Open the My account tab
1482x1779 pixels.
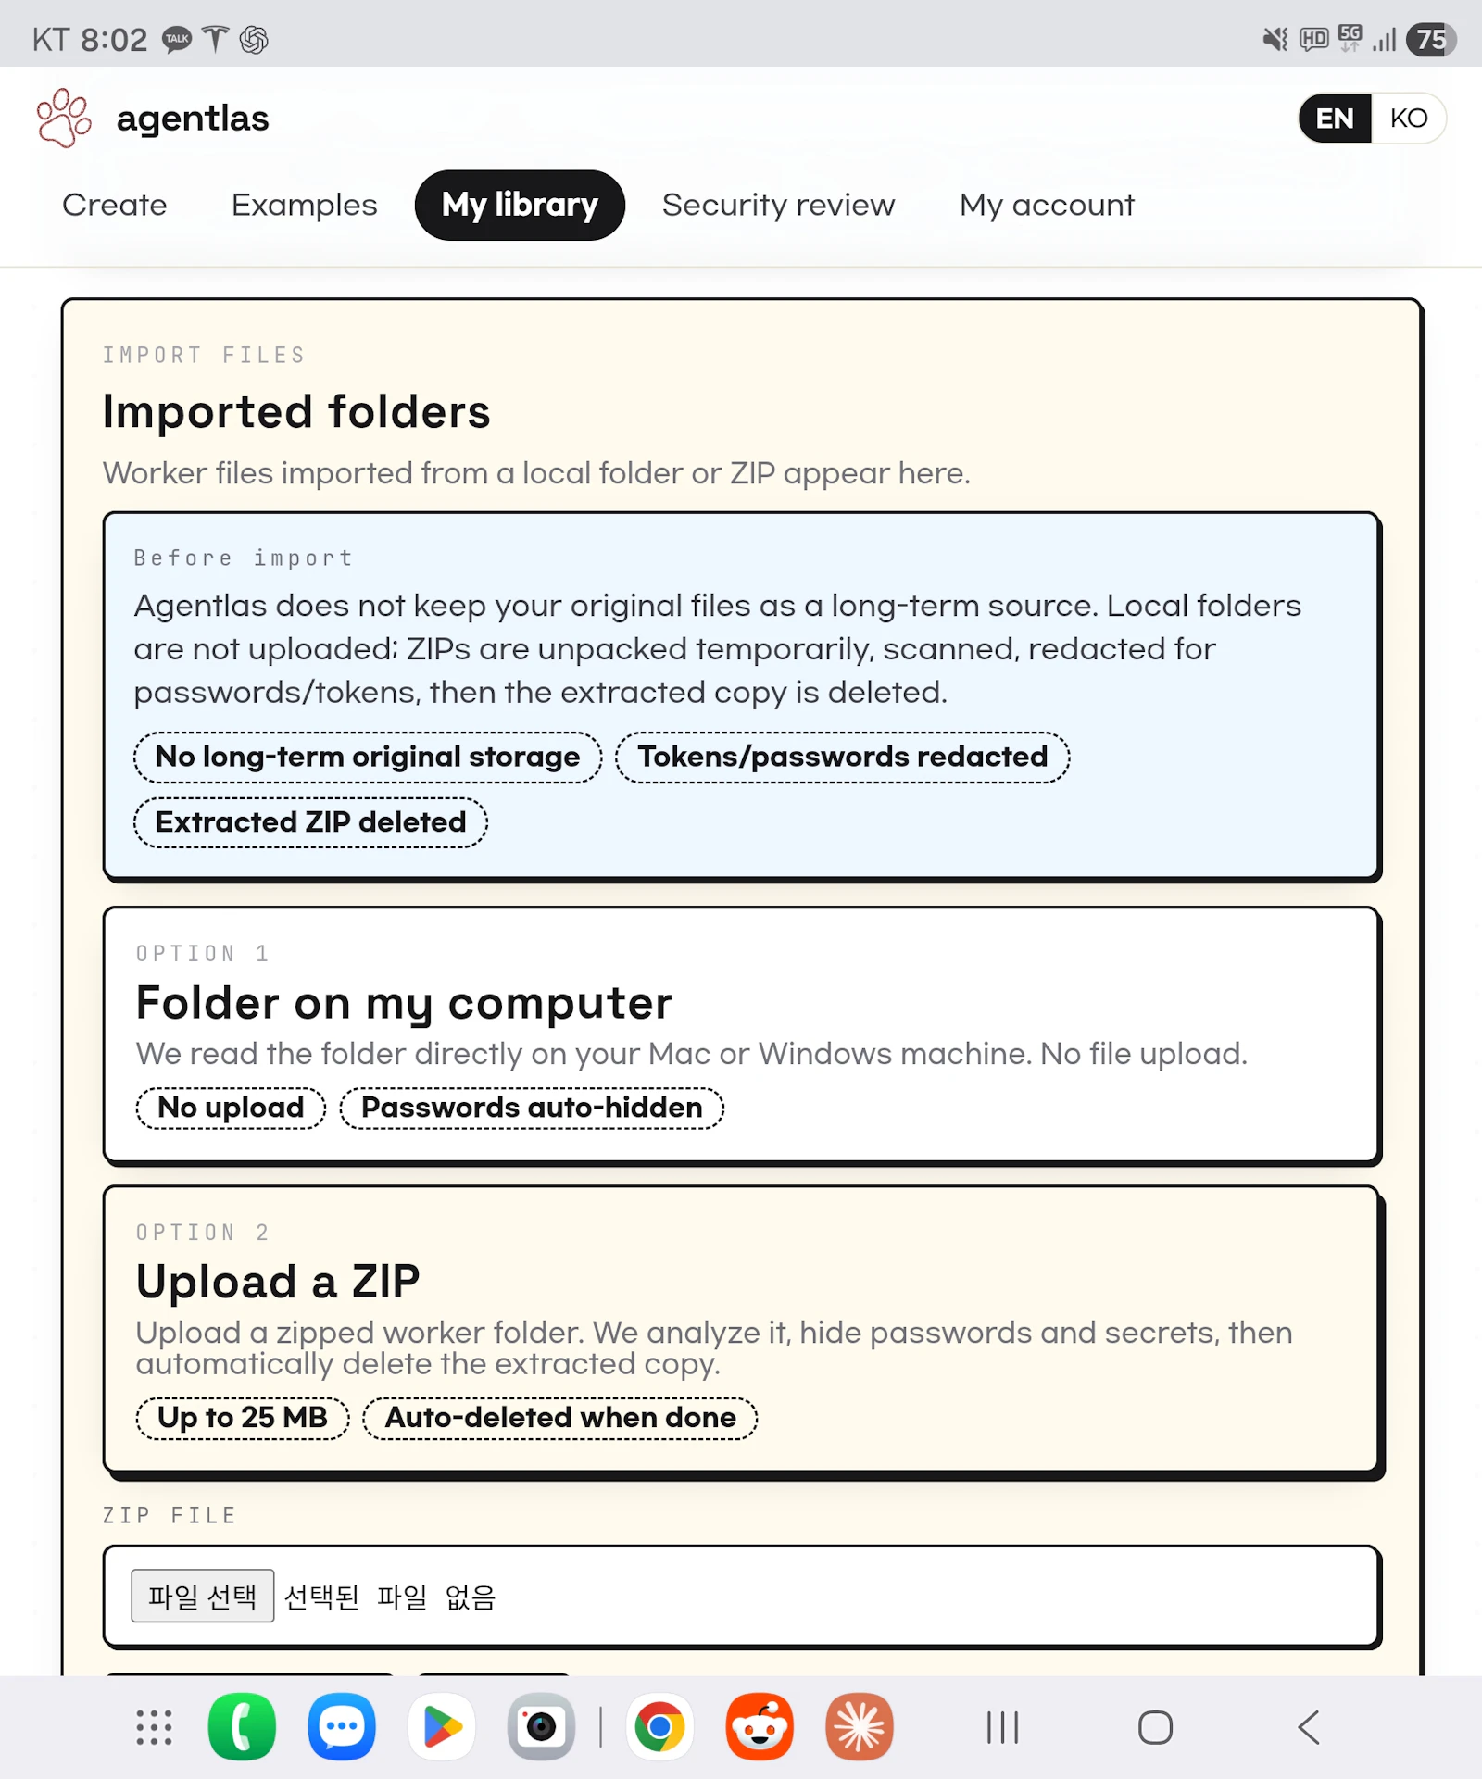pyautogui.click(x=1047, y=205)
